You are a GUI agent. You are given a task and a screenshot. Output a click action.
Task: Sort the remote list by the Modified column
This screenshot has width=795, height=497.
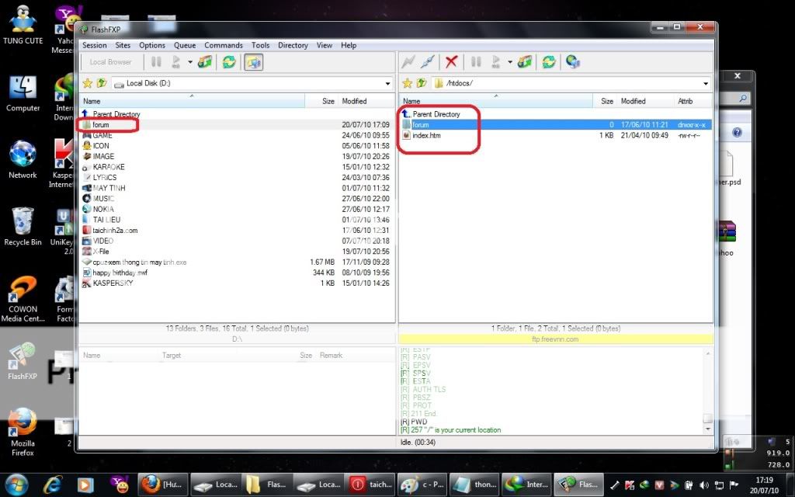coord(633,101)
